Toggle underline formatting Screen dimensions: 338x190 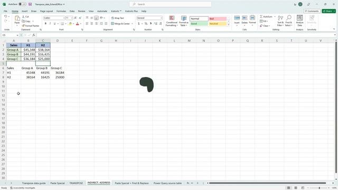[x=54, y=23]
